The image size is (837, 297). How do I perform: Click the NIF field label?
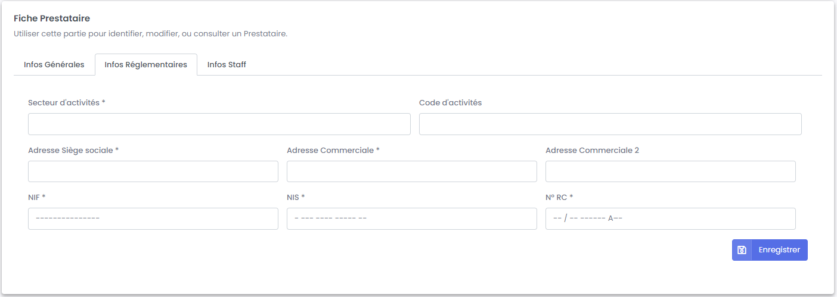click(36, 197)
